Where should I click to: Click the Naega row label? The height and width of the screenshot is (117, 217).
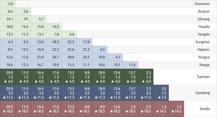click(x=204, y=65)
